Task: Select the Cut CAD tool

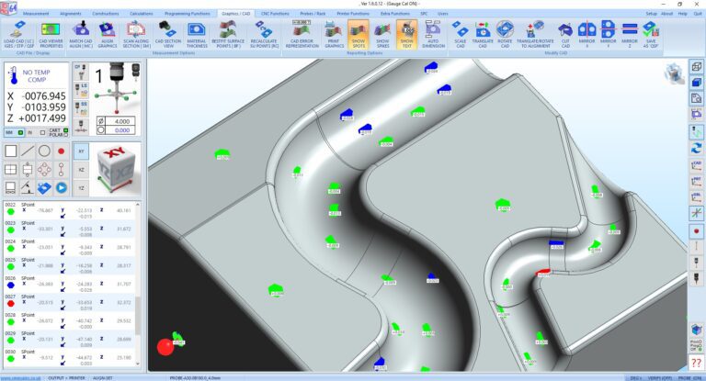Action: (565, 35)
